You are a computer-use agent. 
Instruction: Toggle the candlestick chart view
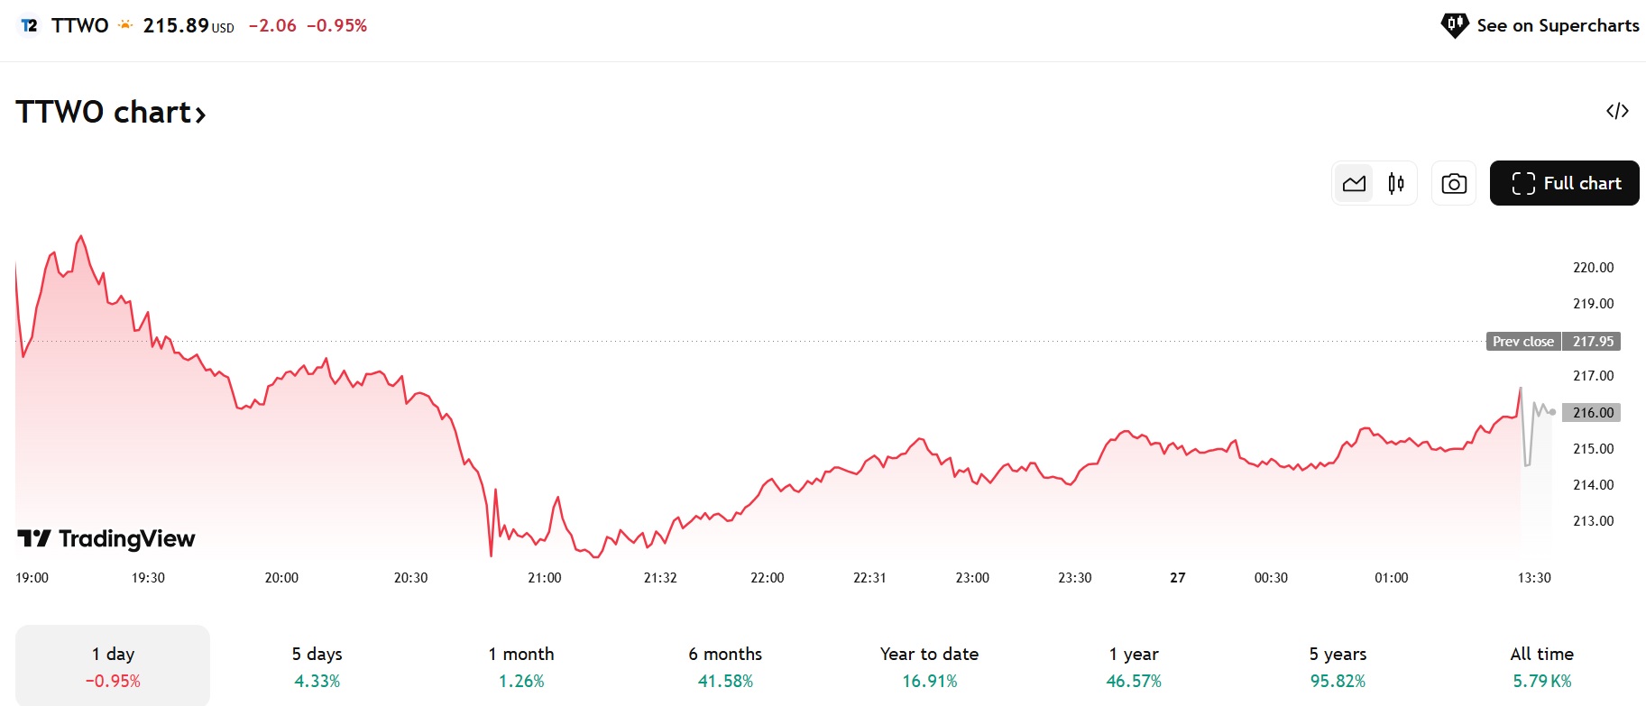pyautogui.click(x=1394, y=182)
